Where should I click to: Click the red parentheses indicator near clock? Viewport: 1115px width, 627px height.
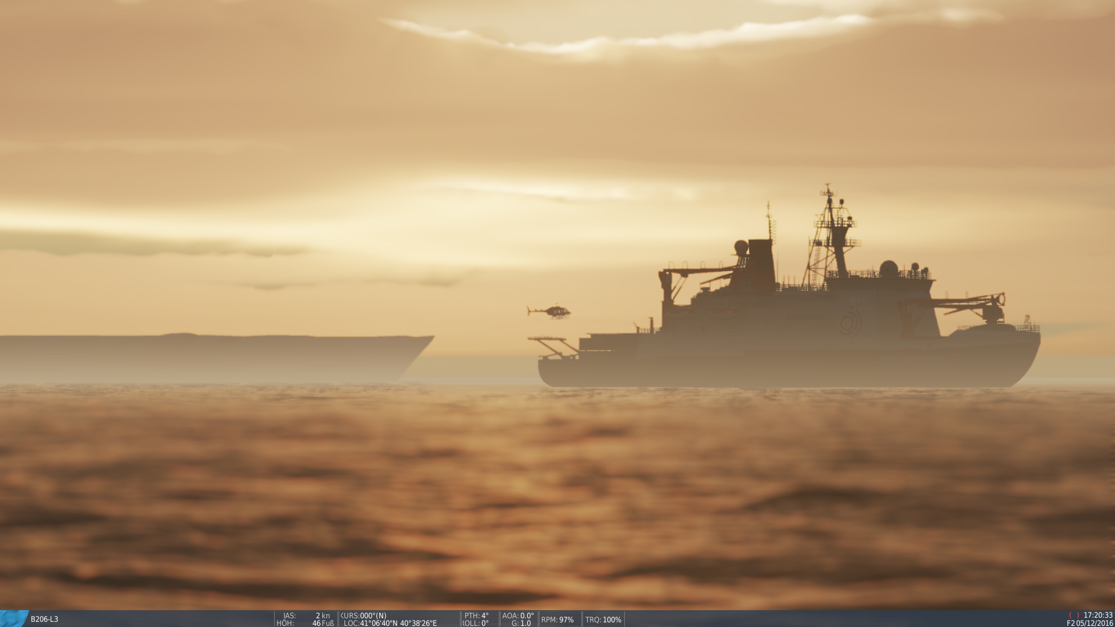[1074, 615]
